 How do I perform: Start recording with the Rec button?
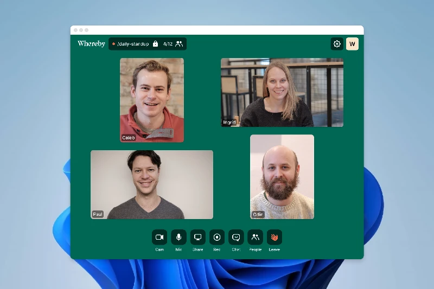tap(217, 237)
